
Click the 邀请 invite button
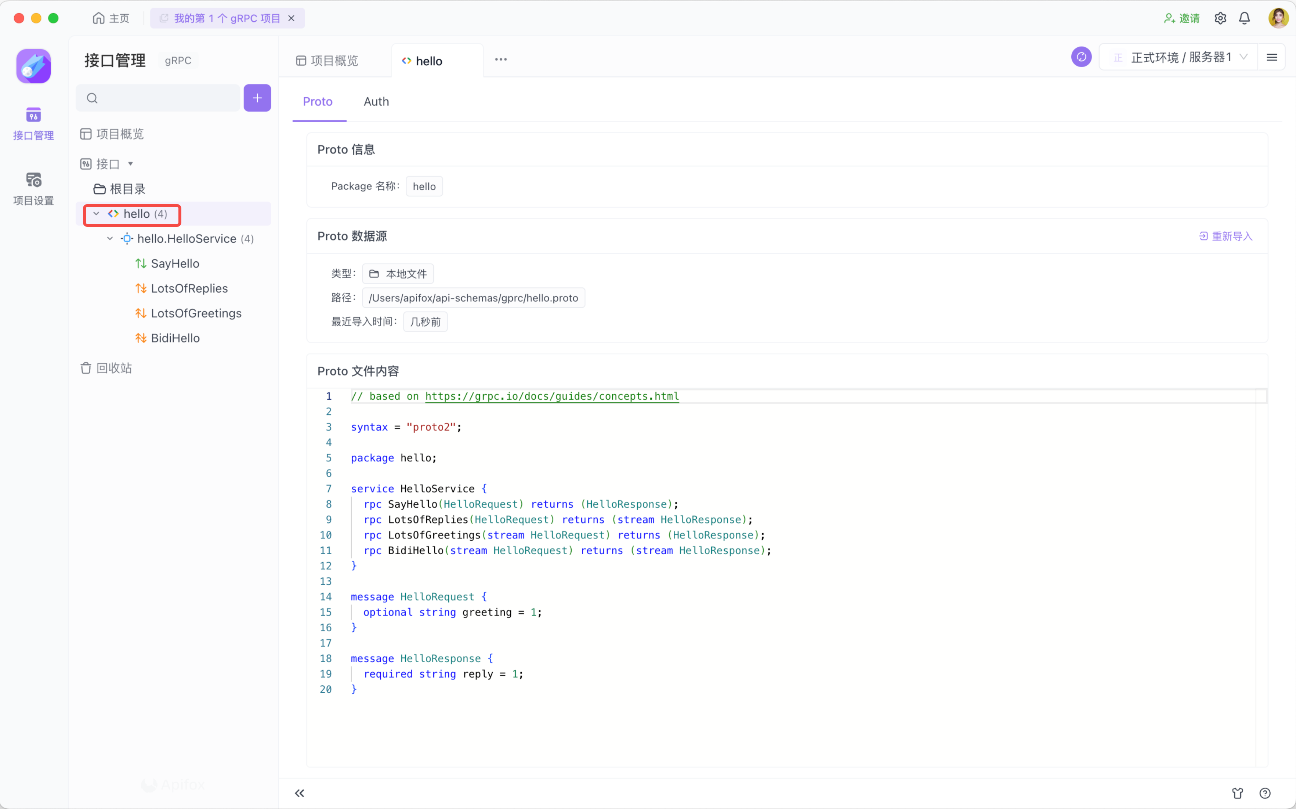point(1181,18)
